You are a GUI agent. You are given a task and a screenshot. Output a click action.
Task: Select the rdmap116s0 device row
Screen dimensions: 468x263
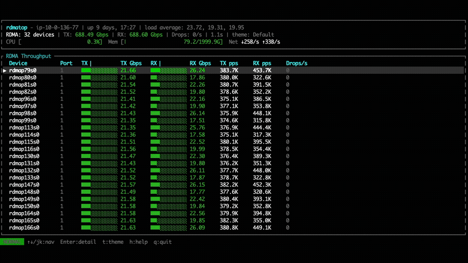(x=233, y=149)
